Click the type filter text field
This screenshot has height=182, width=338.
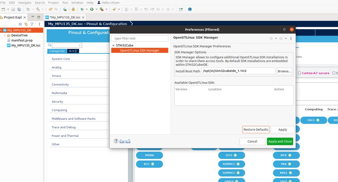140,38
